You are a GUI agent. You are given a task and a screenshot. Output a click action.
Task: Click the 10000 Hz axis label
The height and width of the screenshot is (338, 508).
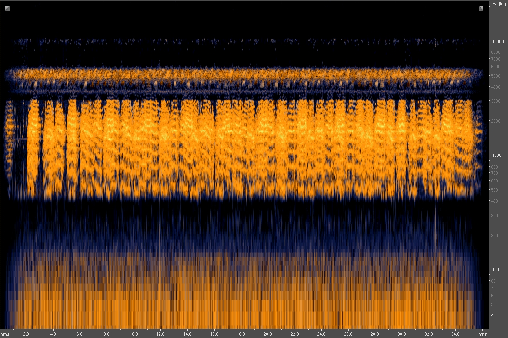point(498,42)
